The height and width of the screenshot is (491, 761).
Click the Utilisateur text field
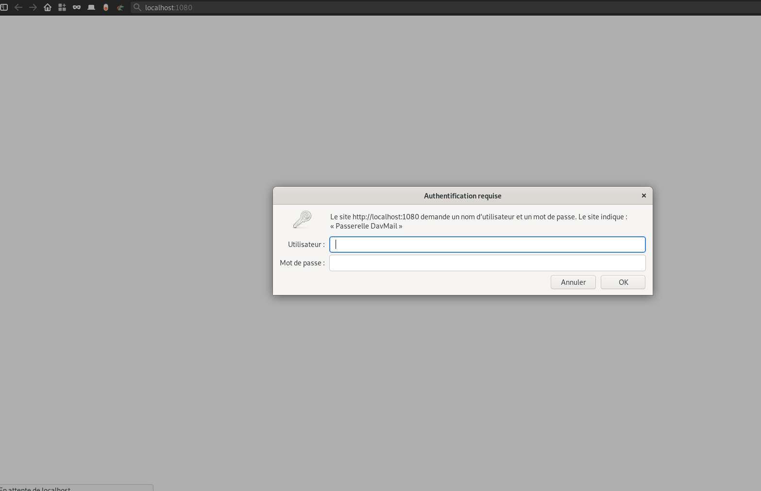coord(487,245)
